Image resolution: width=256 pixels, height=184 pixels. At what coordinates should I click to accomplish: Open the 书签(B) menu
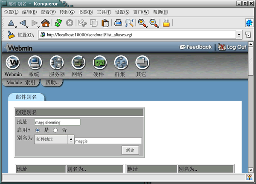click(x=86, y=12)
